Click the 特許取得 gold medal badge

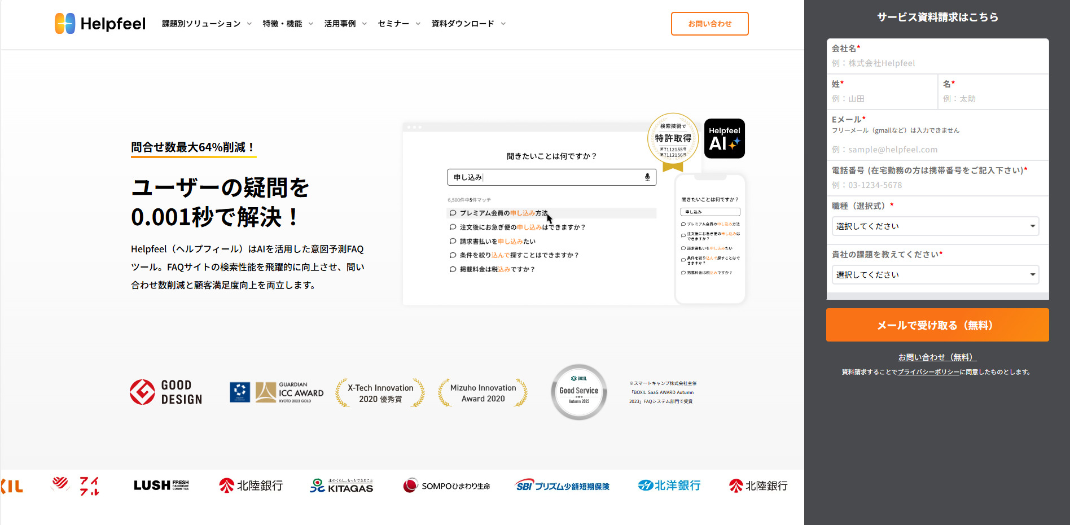[673, 141]
